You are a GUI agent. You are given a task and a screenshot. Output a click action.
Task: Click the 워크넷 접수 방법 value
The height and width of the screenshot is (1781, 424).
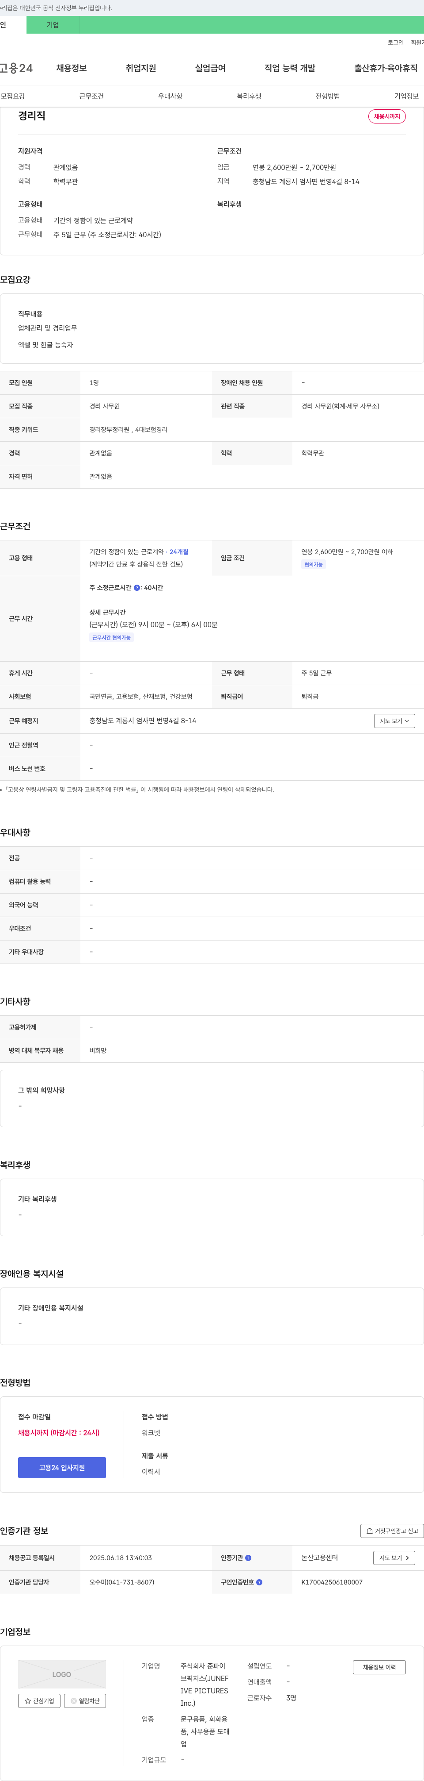tap(151, 1433)
